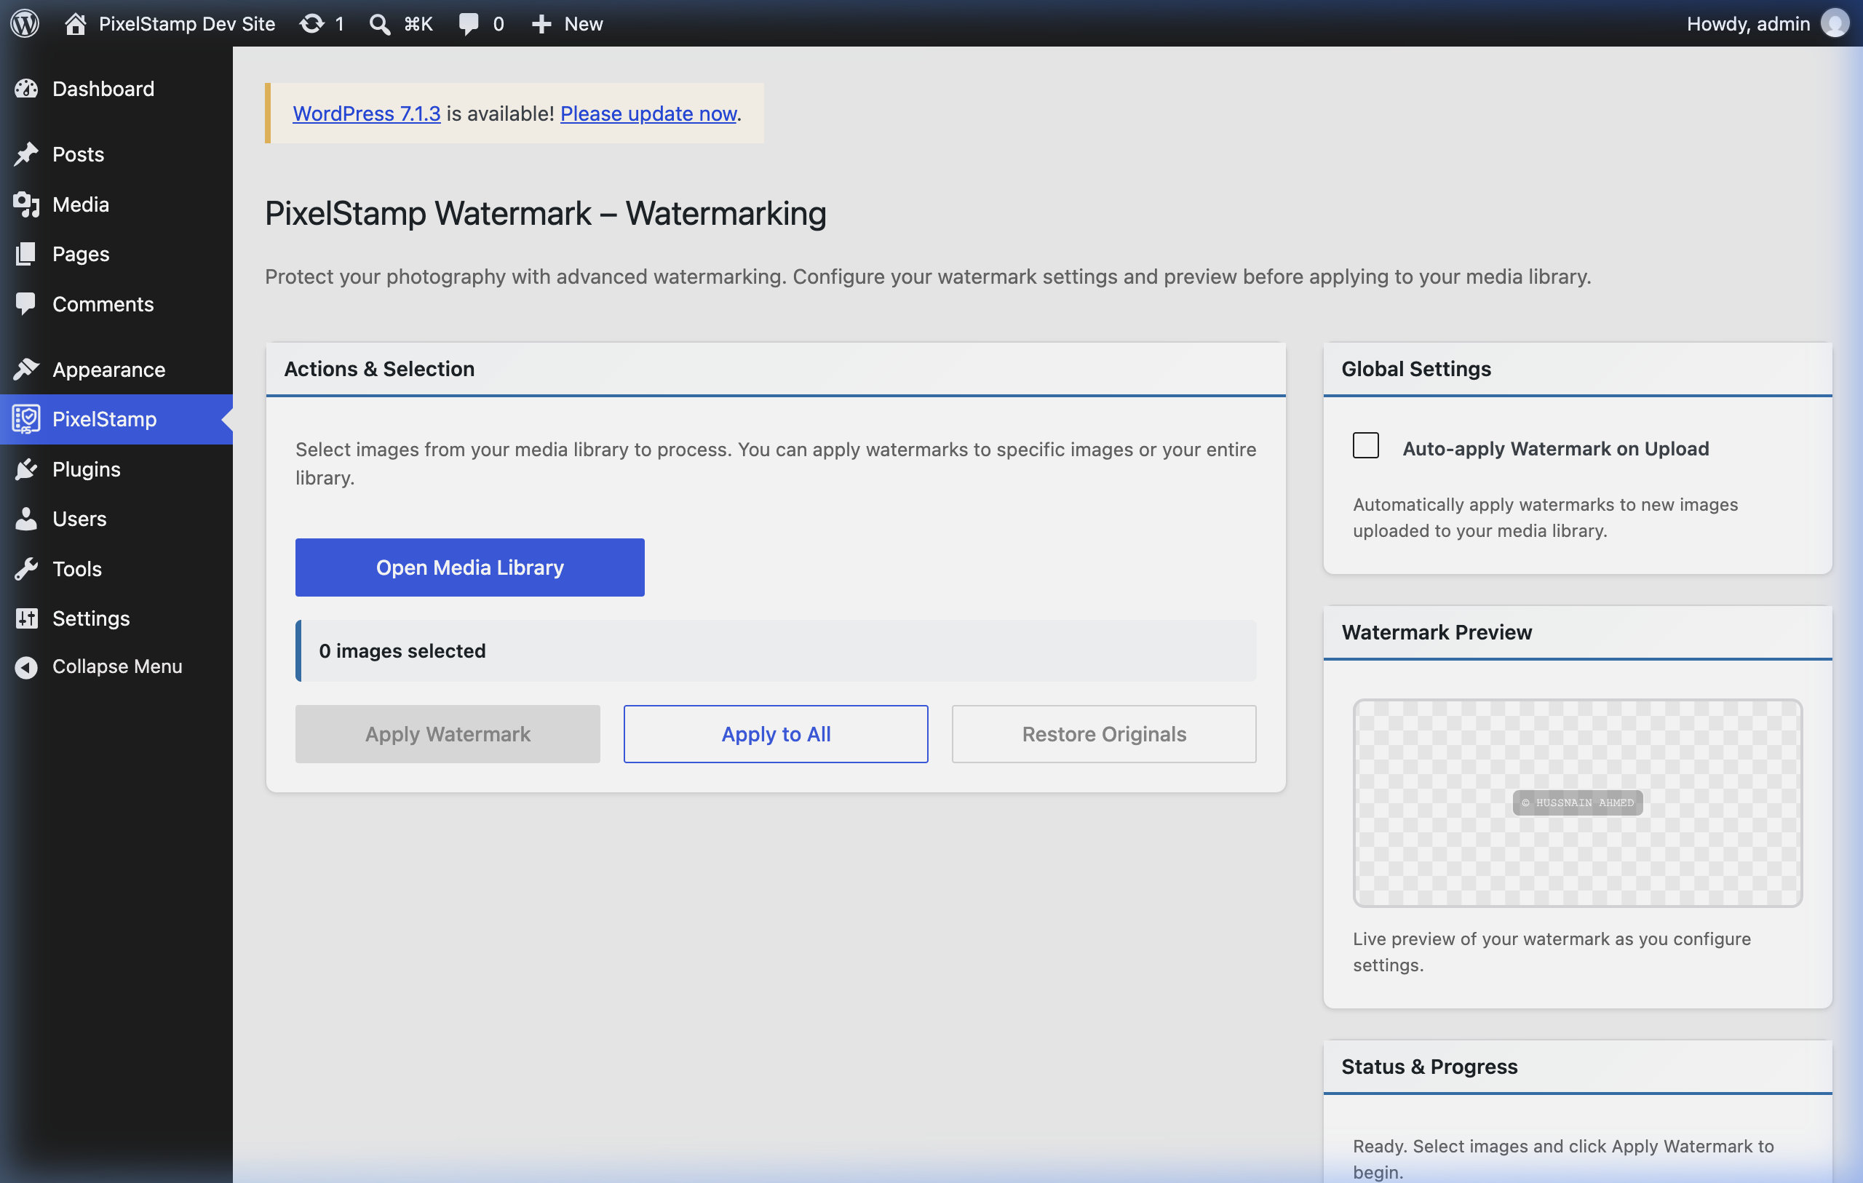The width and height of the screenshot is (1863, 1183).
Task: Click the Pages icon in sidebar
Action: coord(26,254)
